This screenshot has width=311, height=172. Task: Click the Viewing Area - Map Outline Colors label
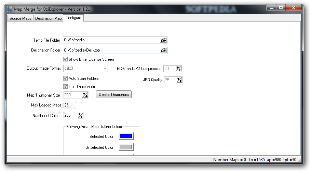tap(94, 127)
